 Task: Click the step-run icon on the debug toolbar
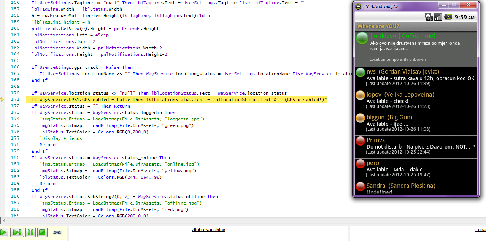17,232
